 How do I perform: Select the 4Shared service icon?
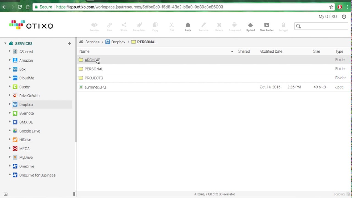point(15,51)
